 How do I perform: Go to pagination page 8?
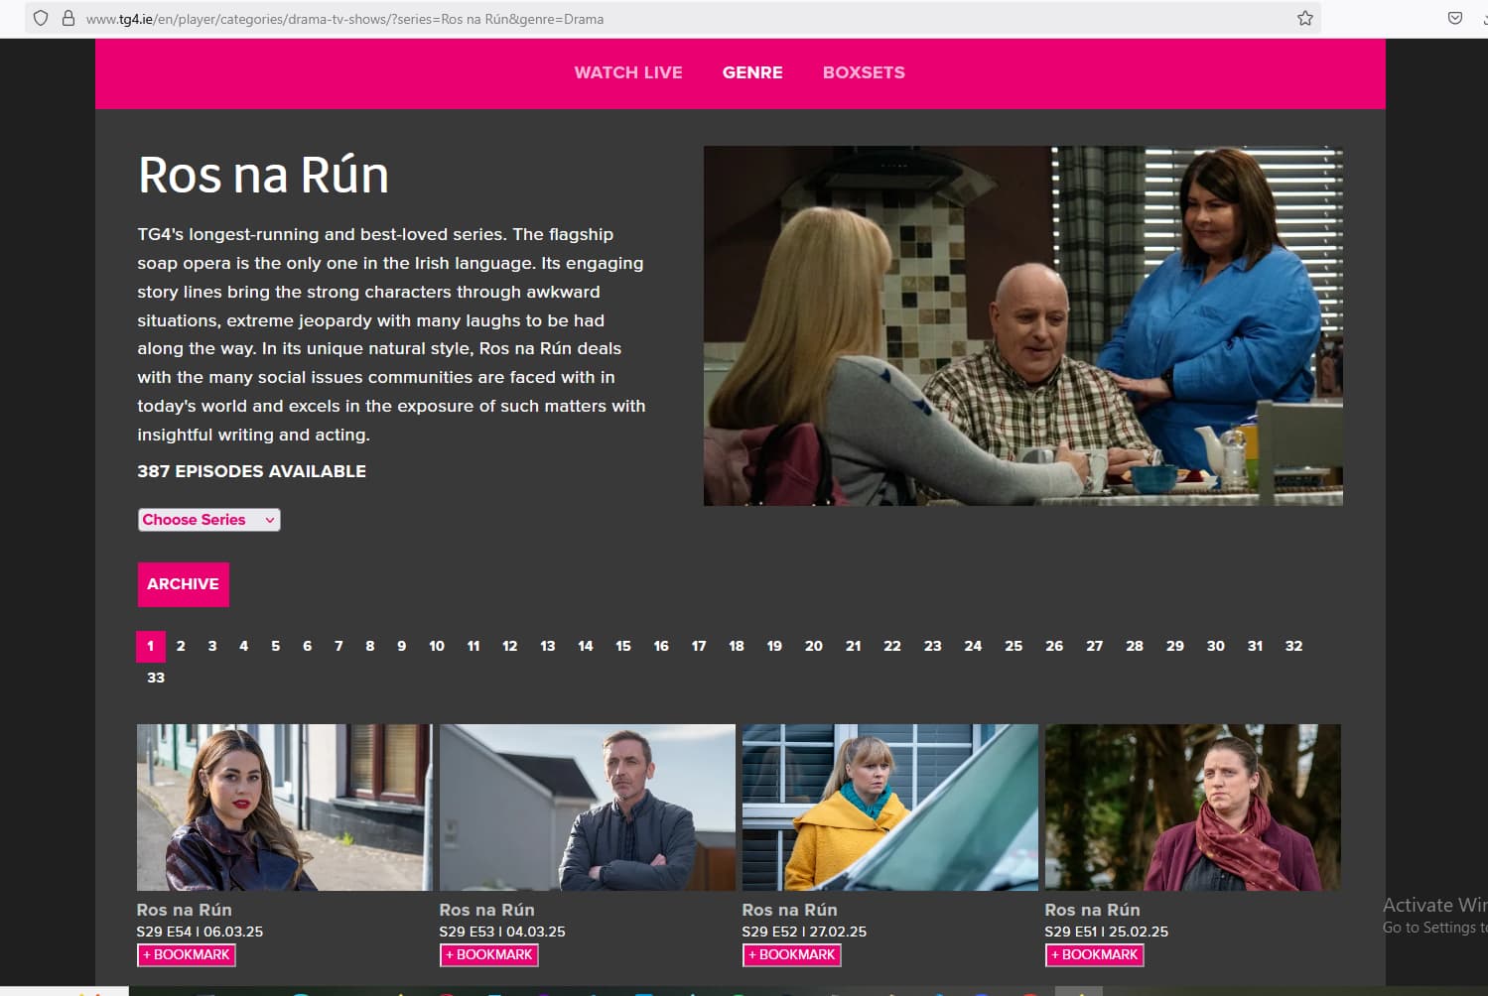point(370,646)
